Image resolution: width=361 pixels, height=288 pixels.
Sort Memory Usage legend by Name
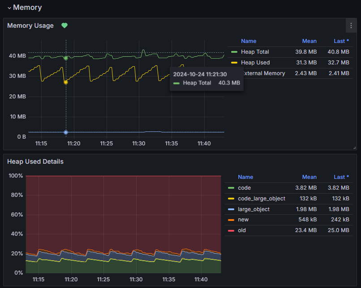tap(249, 41)
